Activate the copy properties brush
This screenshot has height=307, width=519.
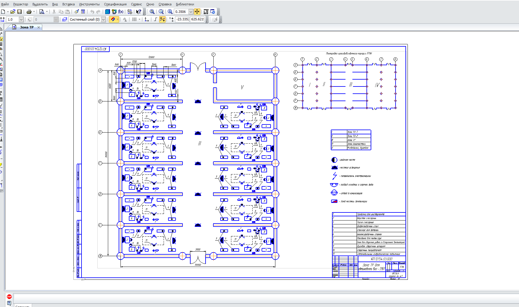[77, 12]
